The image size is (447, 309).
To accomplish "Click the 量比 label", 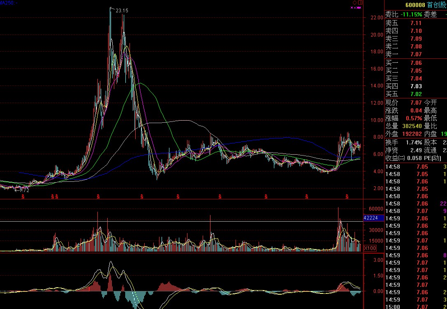I will click(430, 126).
